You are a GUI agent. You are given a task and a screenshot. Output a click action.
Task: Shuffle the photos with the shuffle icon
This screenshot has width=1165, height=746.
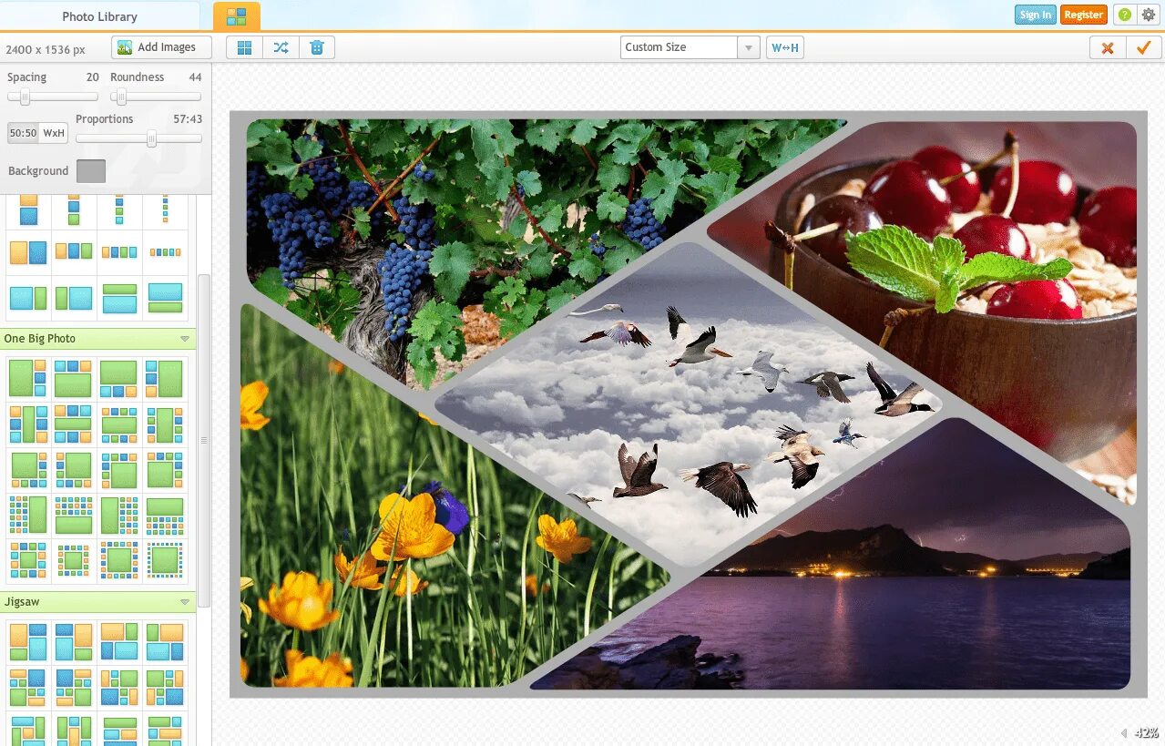281,47
